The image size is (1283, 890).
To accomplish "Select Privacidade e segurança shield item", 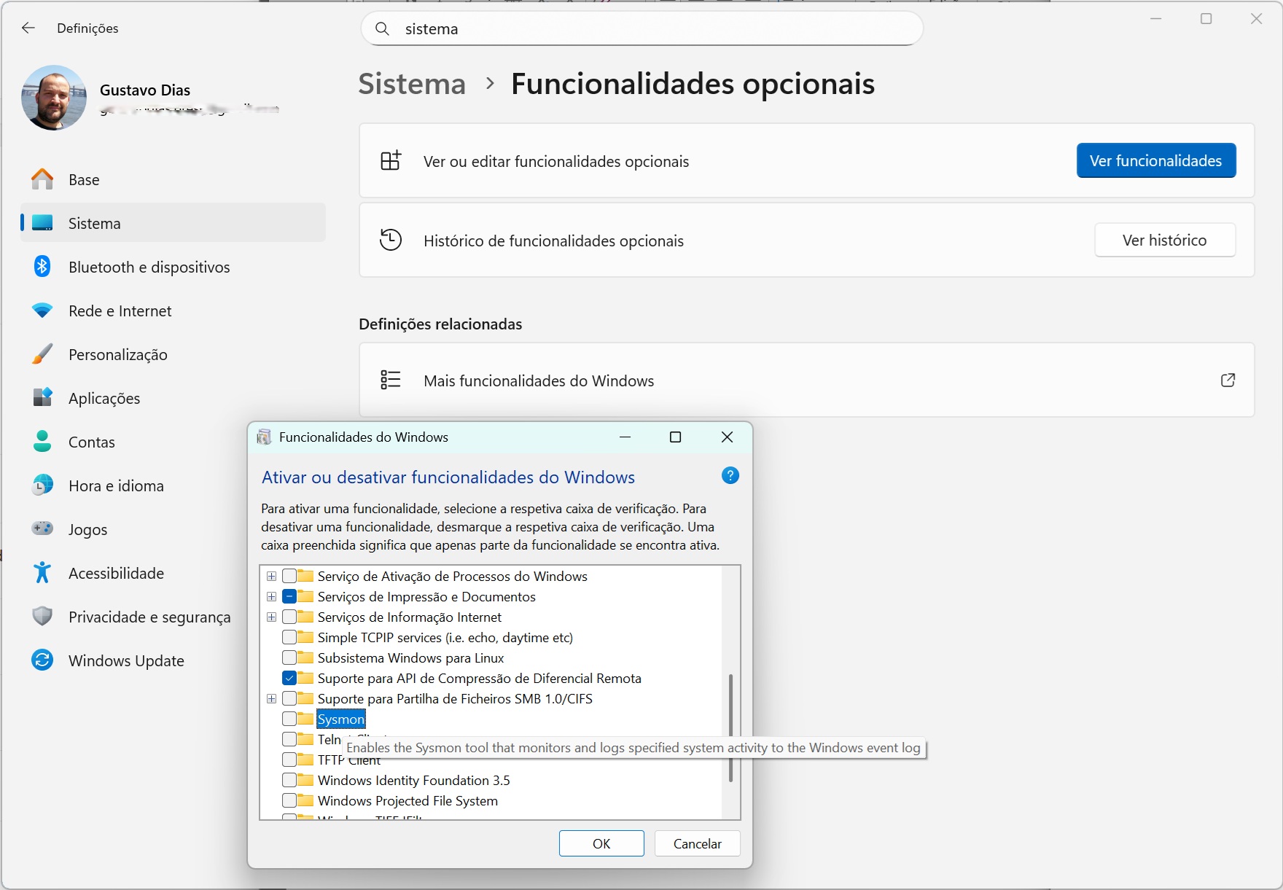I will point(149,617).
